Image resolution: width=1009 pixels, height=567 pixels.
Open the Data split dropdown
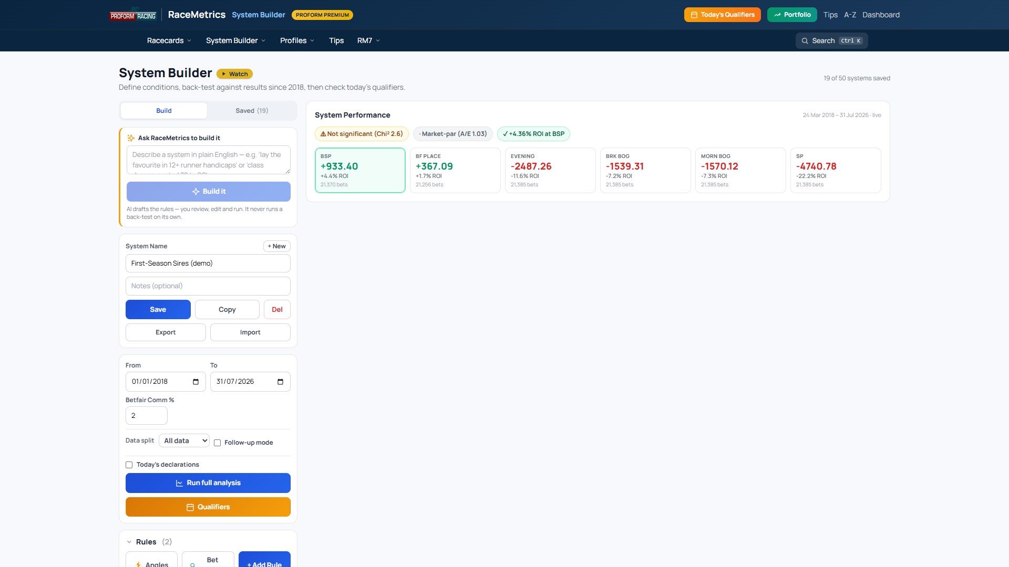pyautogui.click(x=184, y=441)
